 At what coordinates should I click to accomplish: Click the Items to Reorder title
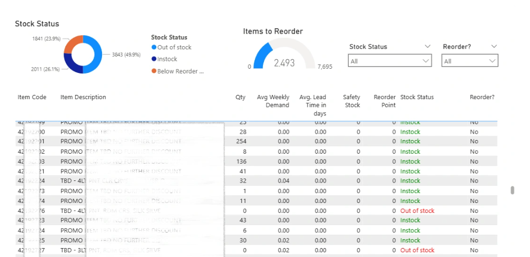click(x=273, y=31)
